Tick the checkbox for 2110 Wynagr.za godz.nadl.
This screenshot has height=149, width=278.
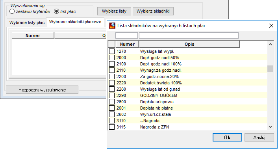(112, 70)
